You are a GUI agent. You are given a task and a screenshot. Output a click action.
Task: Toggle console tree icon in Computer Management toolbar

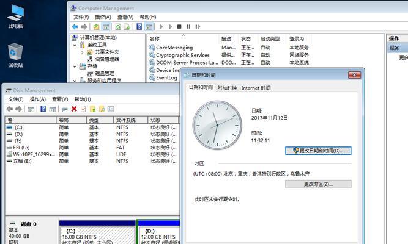tap(106, 26)
